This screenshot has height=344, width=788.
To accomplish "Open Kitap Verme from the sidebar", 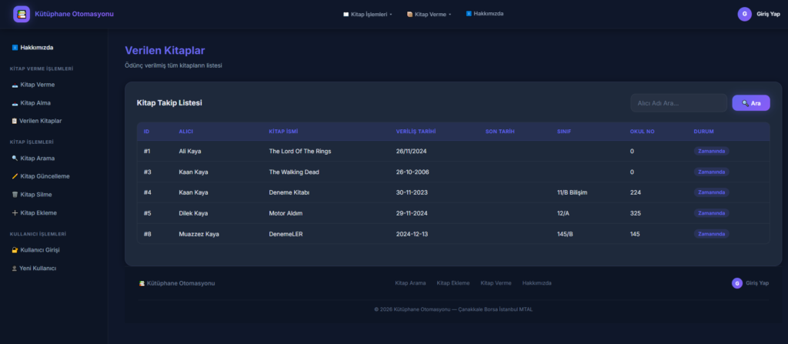I will 37,85.
